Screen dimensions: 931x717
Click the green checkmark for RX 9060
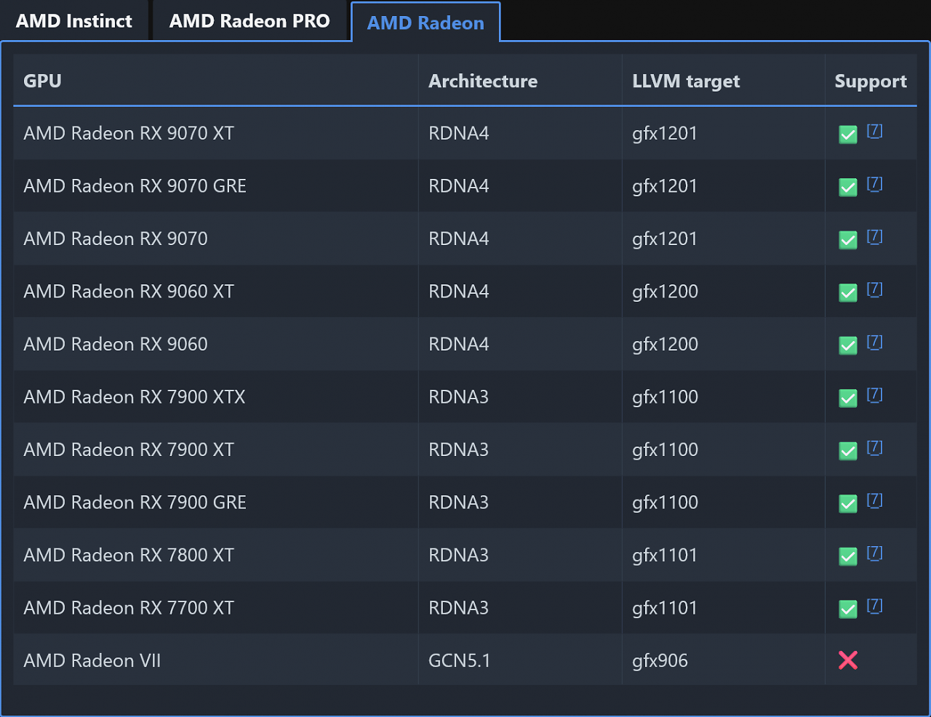(847, 345)
